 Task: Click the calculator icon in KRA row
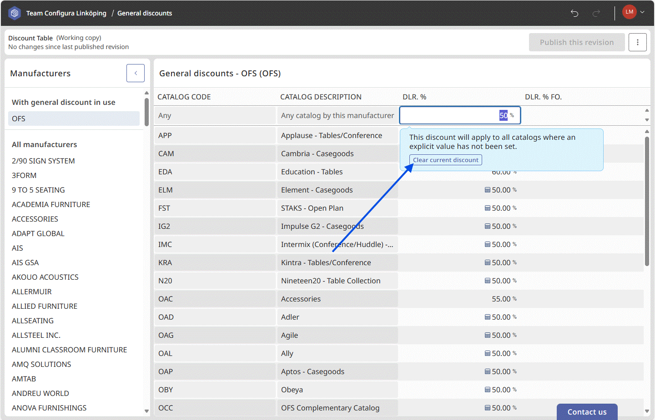[x=488, y=262]
